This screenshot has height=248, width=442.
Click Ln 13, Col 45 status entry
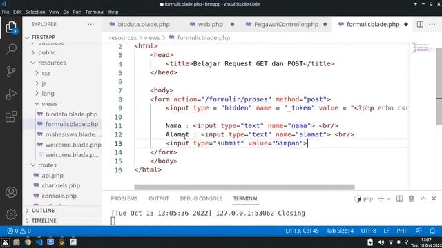click(302, 231)
